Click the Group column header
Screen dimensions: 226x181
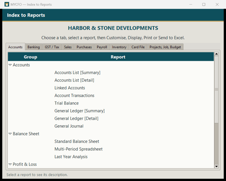30,57
